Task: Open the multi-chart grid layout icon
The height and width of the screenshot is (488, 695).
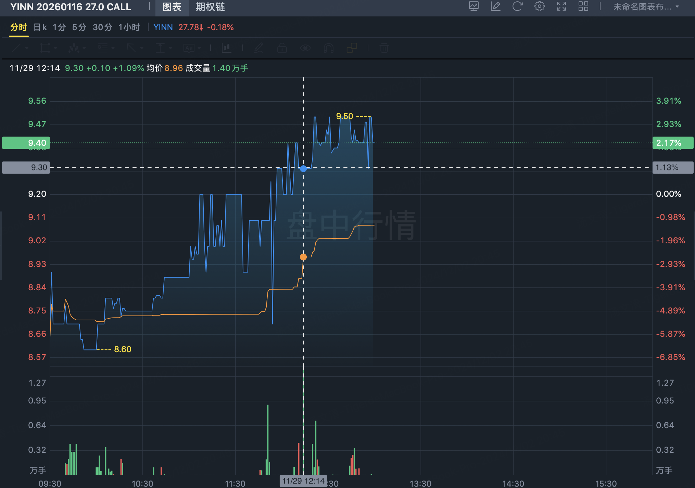Action: 583,7
